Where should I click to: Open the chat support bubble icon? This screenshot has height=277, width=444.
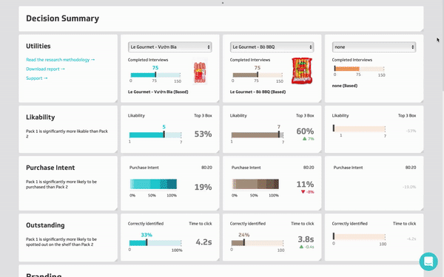[x=428, y=261]
